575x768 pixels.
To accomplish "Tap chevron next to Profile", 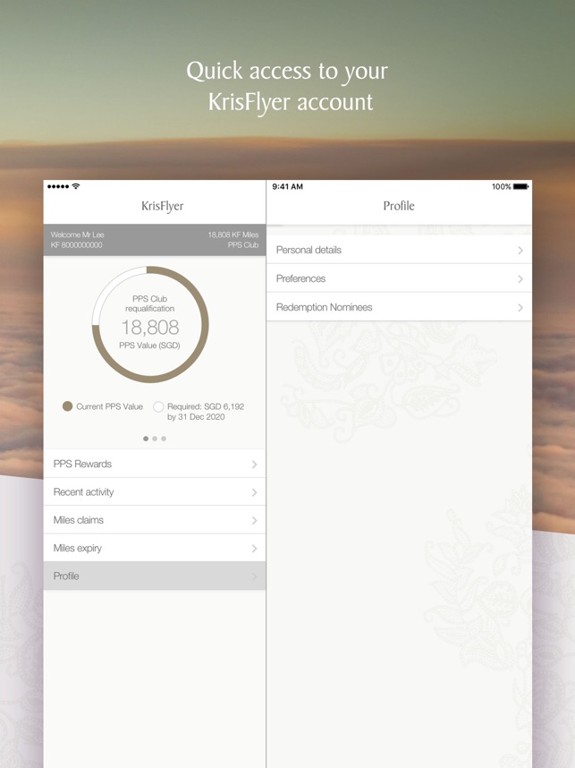I will (x=255, y=576).
